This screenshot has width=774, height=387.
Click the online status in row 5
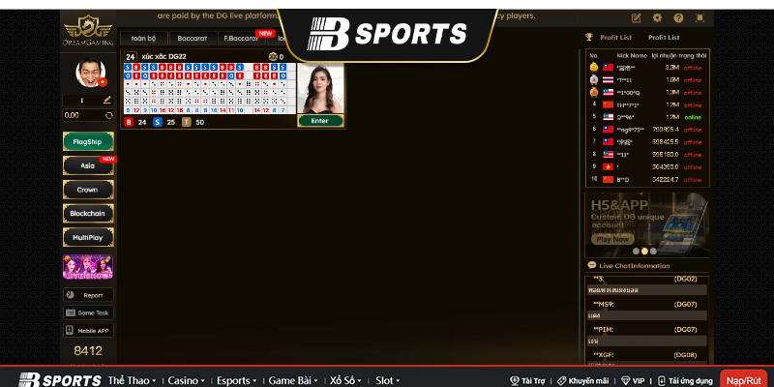[693, 117]
